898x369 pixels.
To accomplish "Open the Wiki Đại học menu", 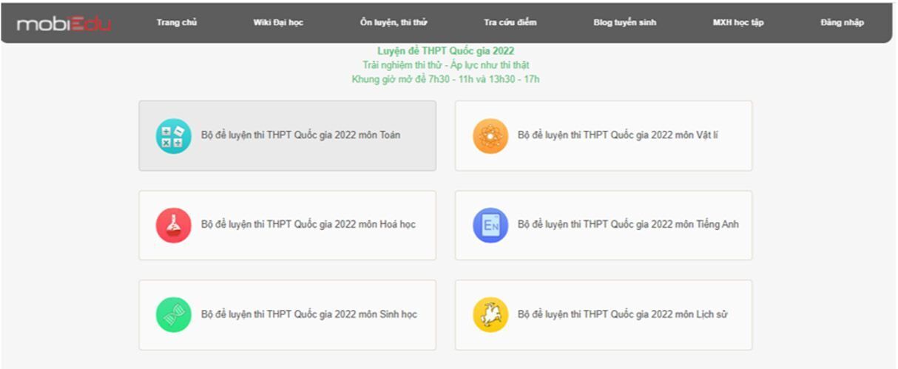I will coord(278,23).
